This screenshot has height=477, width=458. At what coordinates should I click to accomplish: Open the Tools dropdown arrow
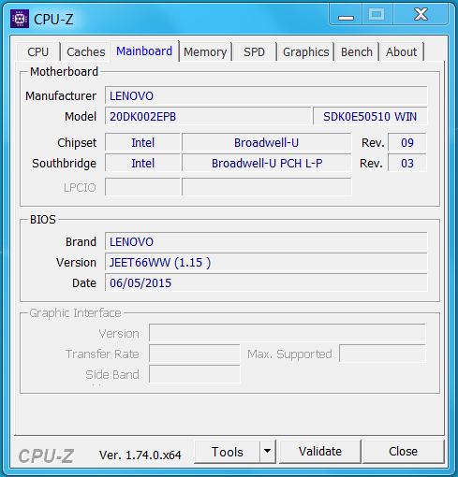[267, 451]
